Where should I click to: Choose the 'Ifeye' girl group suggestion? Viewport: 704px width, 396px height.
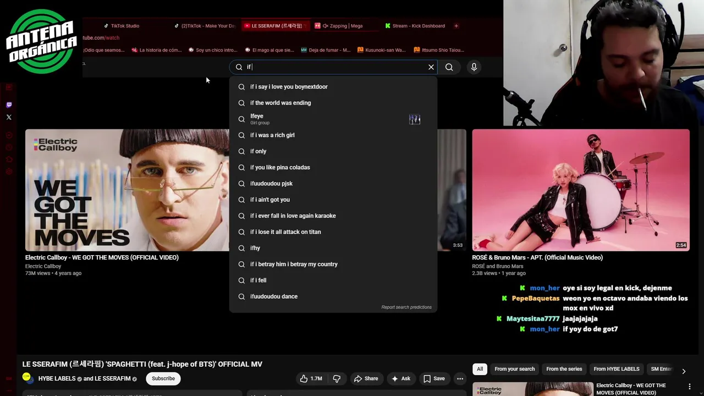333,119
